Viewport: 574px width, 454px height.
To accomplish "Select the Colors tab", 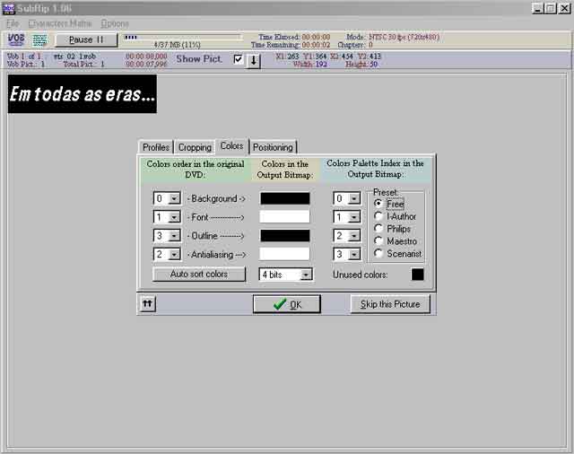I will (231, 145).
